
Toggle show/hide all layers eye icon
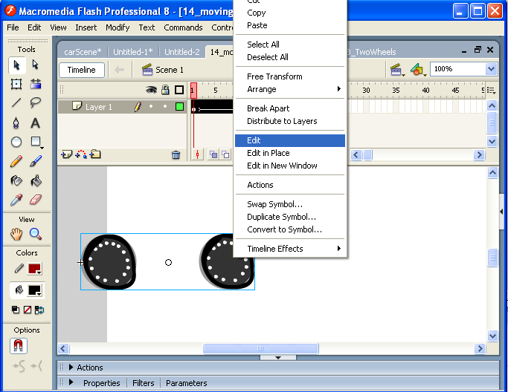[x=151, y=90]
